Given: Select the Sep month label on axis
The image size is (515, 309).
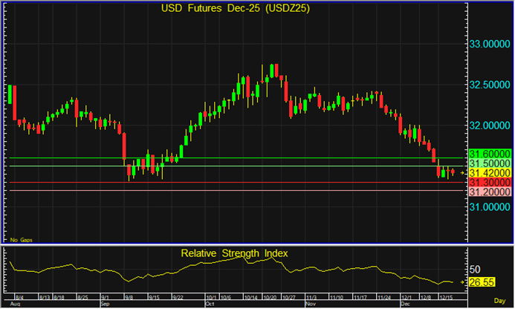Looking at the screenshot, I should (105, 305).
